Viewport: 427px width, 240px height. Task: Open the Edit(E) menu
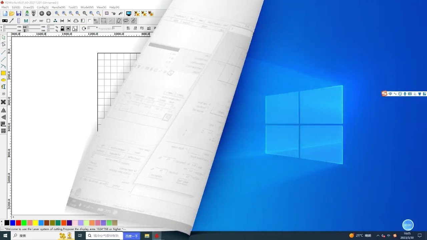tap(16, 7)
